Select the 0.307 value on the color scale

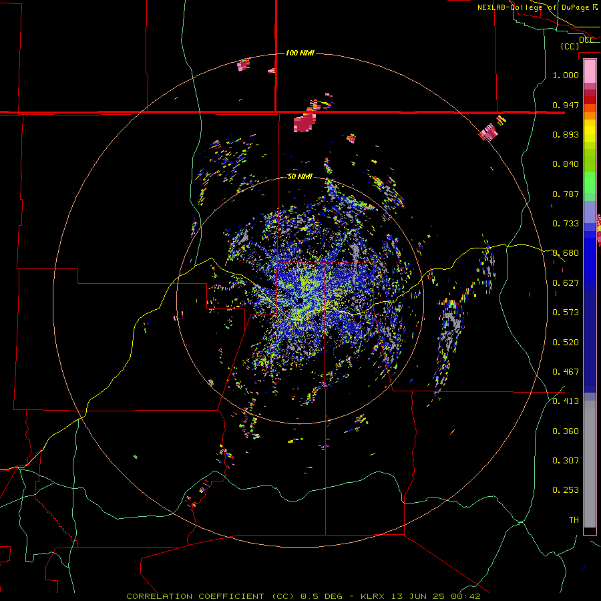pos(566,460)
